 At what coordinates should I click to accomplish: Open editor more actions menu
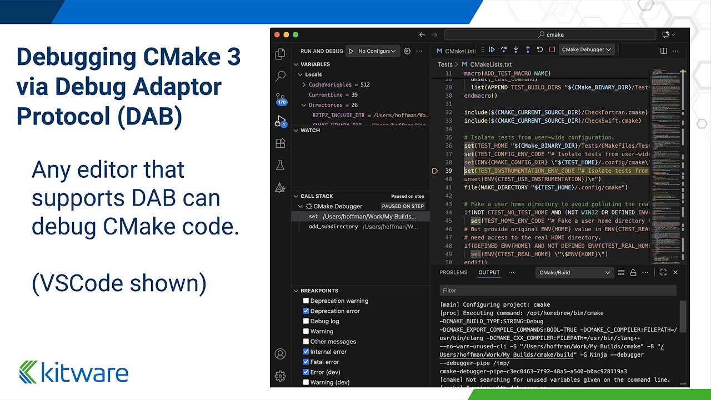(676, 51)
